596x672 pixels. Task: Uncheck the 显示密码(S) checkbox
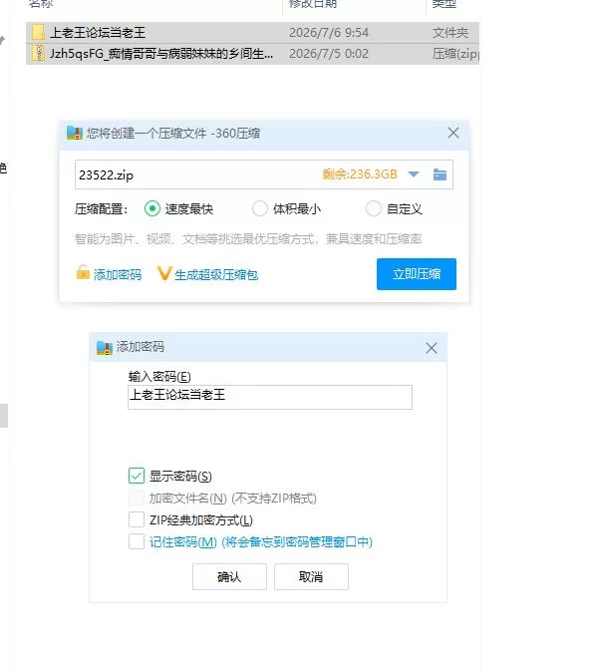137,476
